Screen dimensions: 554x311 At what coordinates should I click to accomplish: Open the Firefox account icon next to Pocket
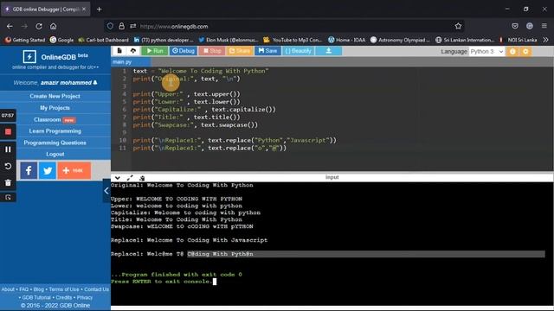529,26
